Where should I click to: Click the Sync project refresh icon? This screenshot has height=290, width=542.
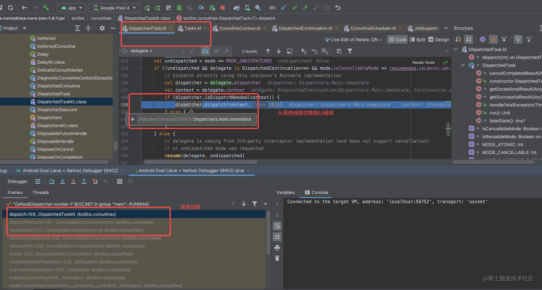point(10,8)
